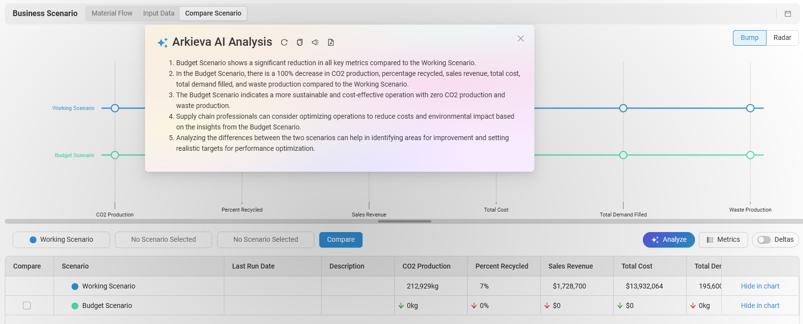Viewport: 803px width, 324px height.
Task: Click the horizontal splitter scrollbar handle
Action: pyautogui.click(x=404, y=221)
